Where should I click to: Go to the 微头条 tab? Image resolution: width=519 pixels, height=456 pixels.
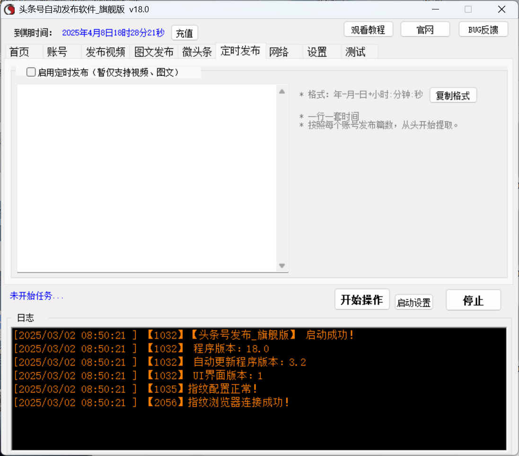tap(197, 52)
